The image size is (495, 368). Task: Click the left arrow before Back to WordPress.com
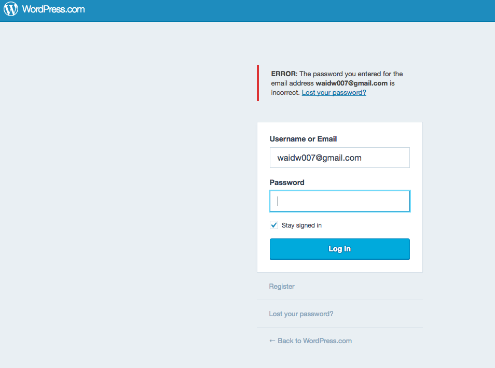coord(272,341)
